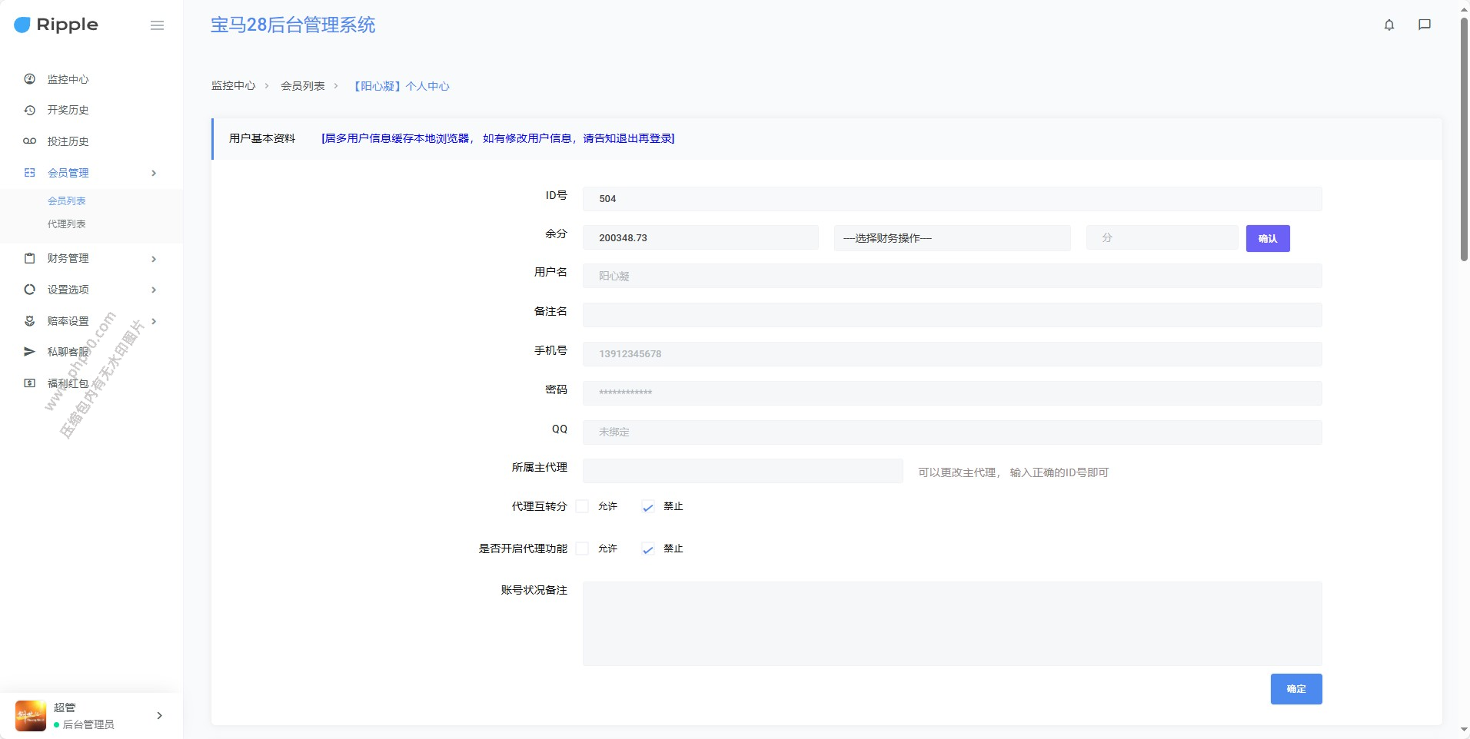Click the 投注历史 sidebar icon

(30, 141)
